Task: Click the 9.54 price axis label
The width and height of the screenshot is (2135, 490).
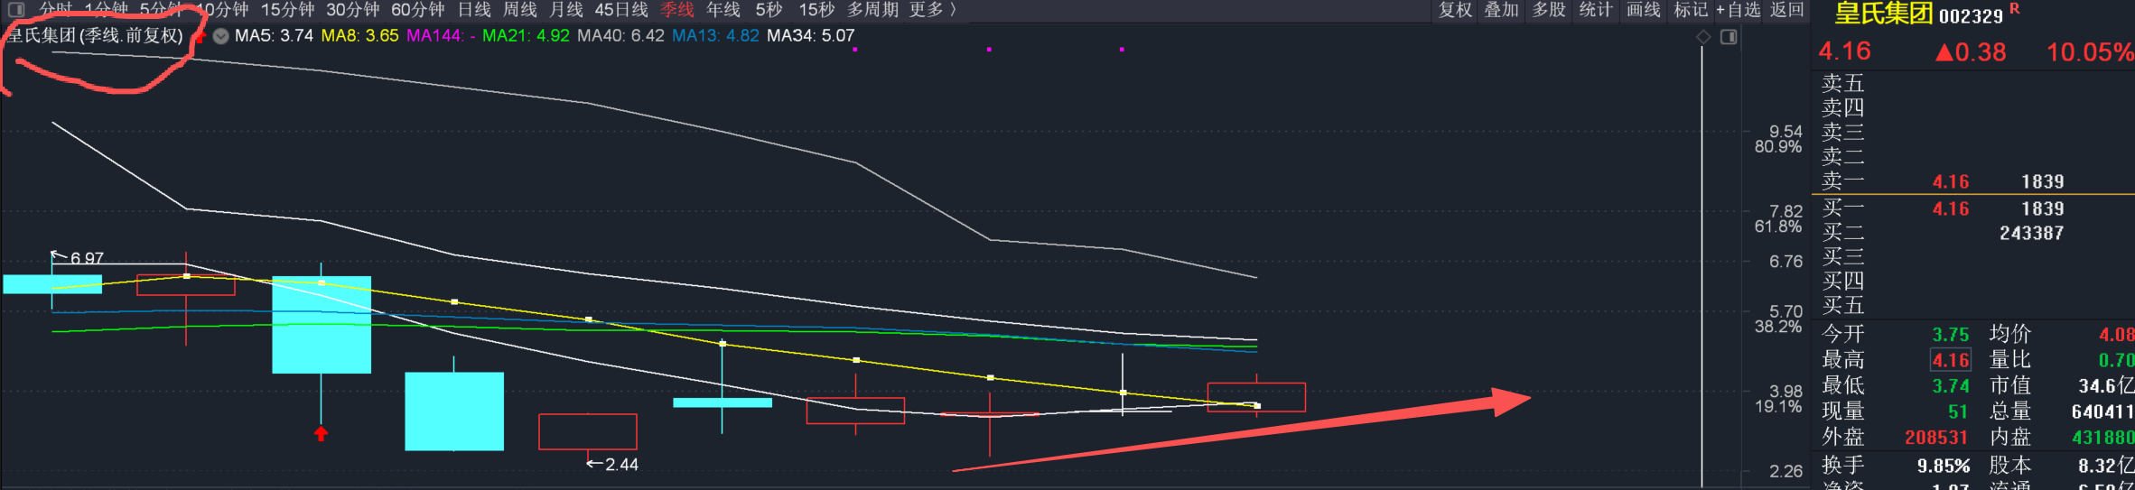Action: click(1785, 132)
